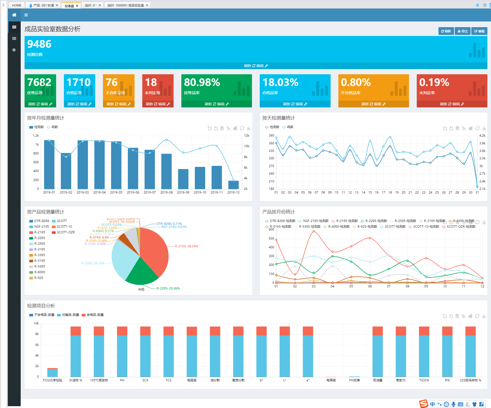Switch to the HOME tab
Viewport: 491px width, 408px height.
click(17, 5)
